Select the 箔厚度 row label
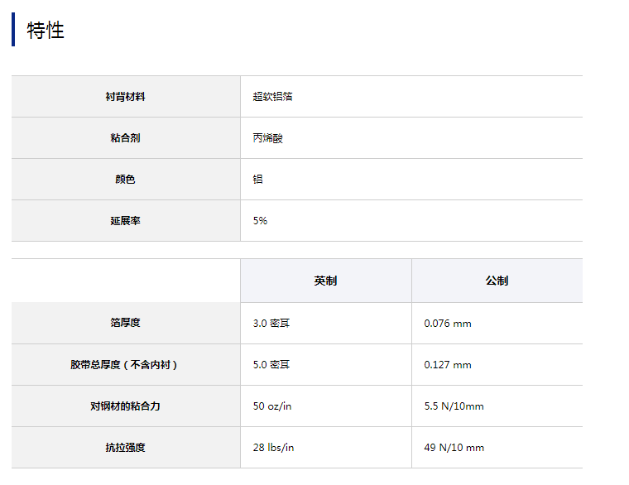The height and width of the screenshot is (485, 629). coord(126,323)
